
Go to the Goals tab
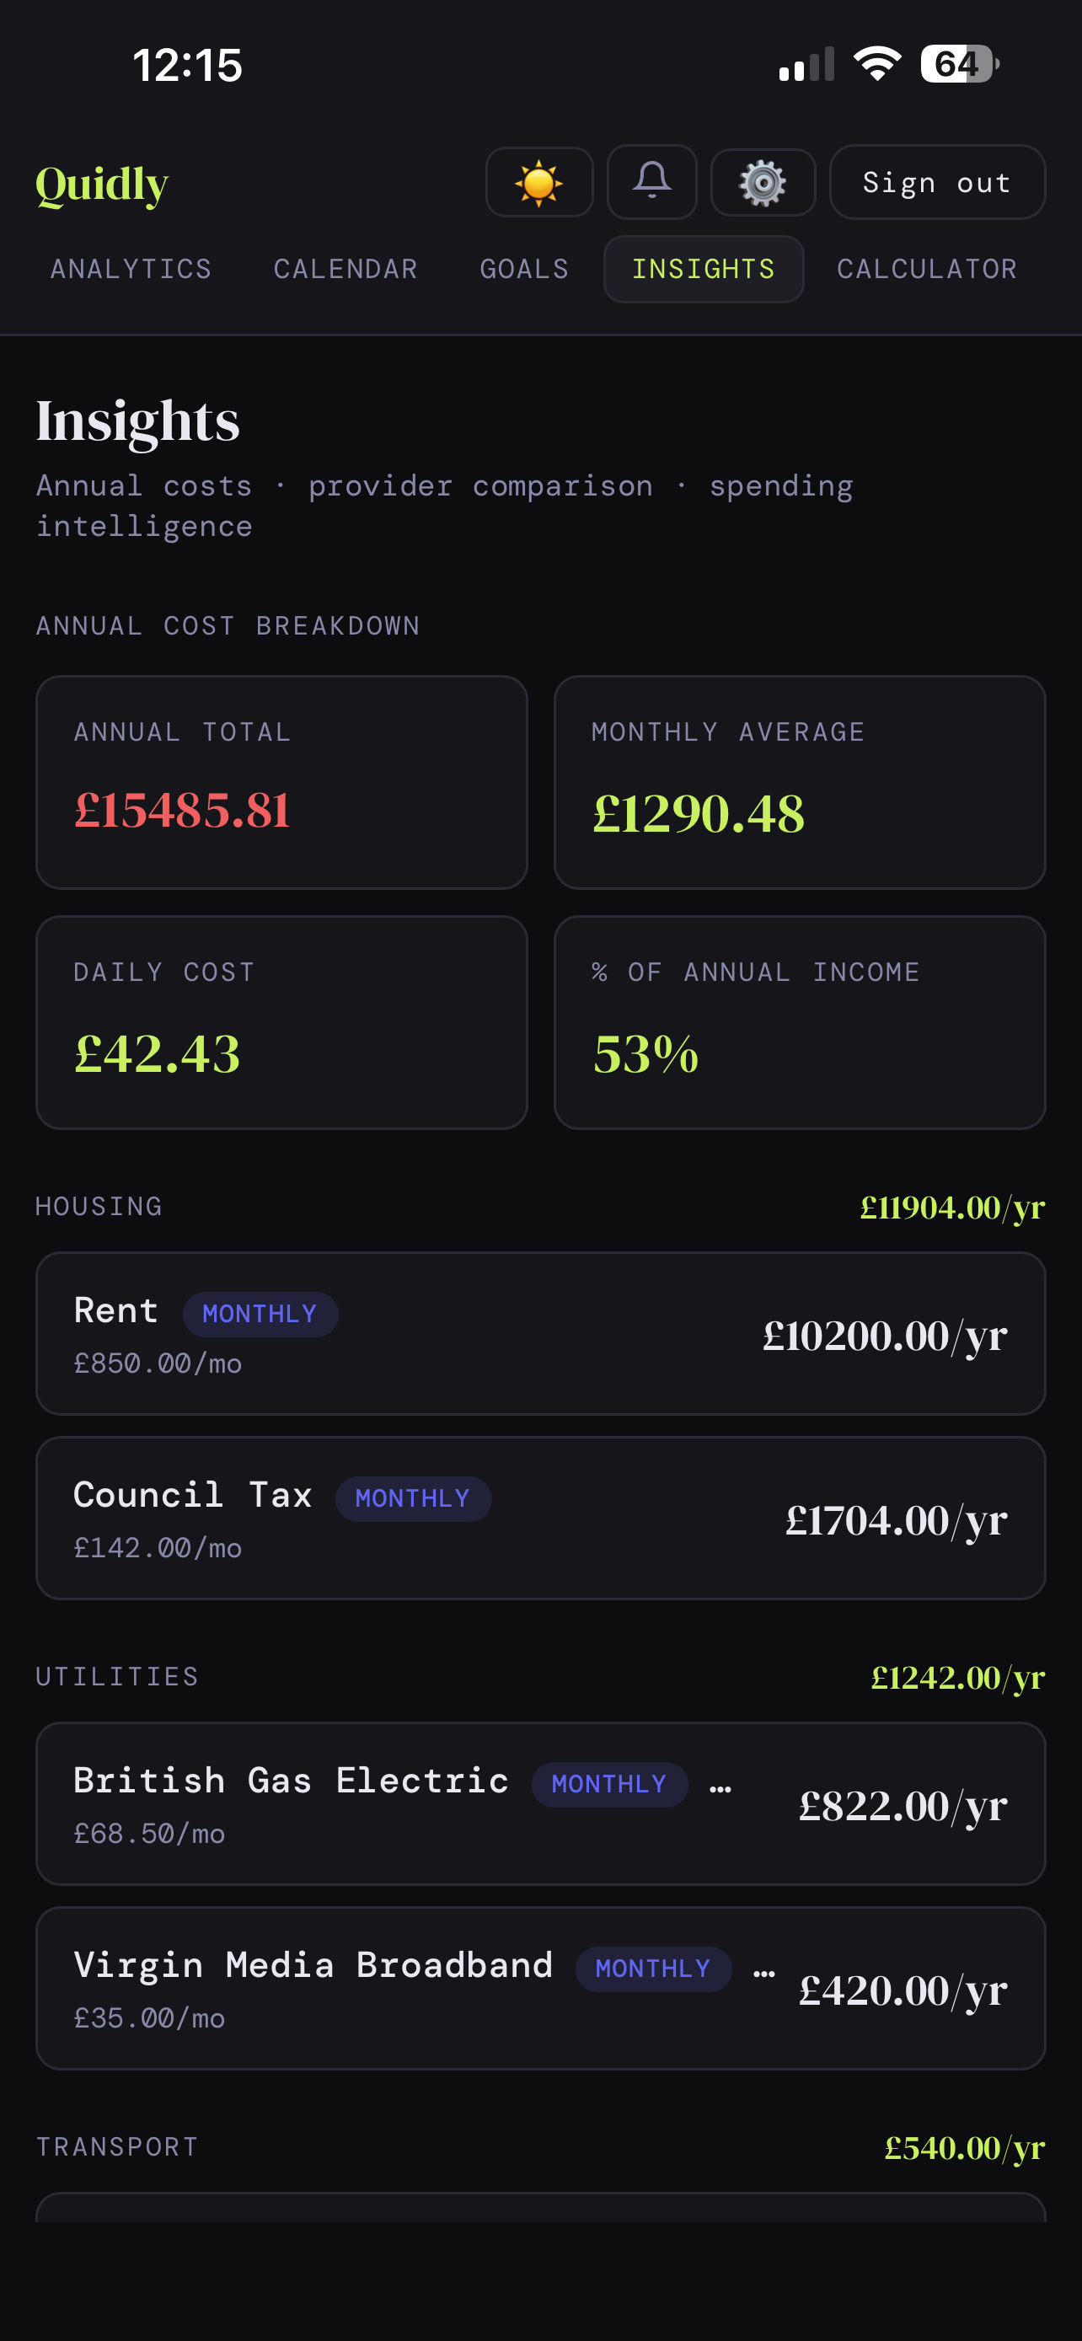click(524, 269)
